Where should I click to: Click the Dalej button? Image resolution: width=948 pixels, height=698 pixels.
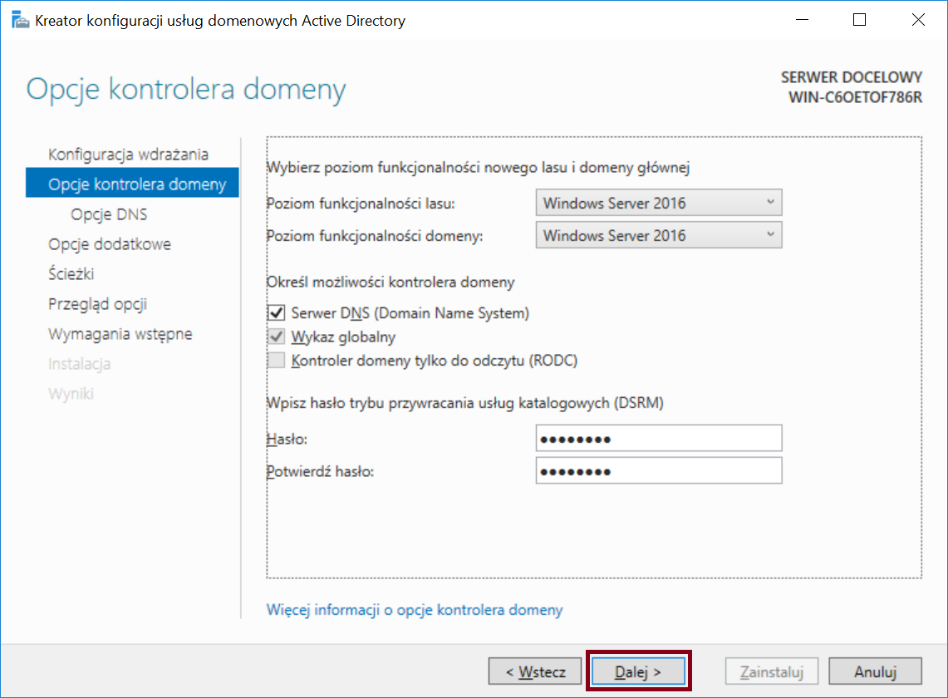coord(638,671)
